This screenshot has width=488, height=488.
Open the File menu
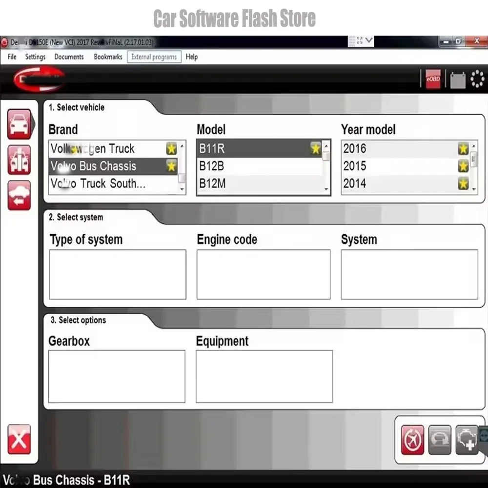coord(12,57)
